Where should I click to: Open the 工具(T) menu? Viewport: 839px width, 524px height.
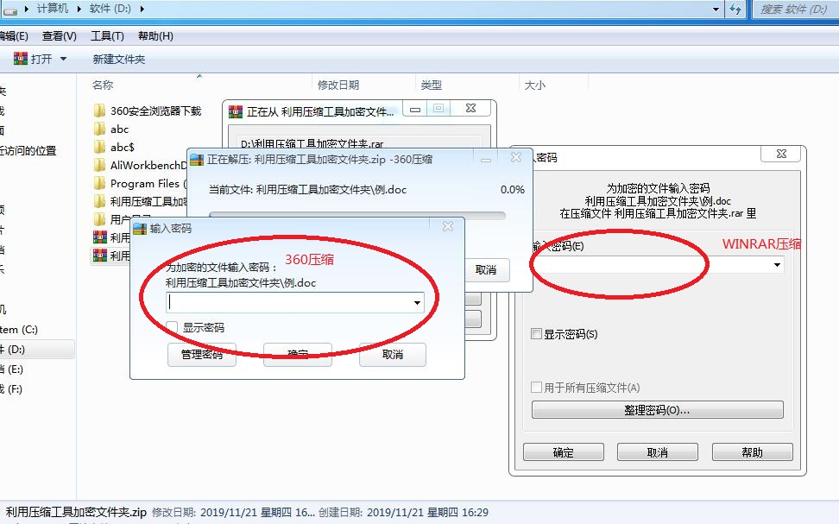click(x=107, y=36)
